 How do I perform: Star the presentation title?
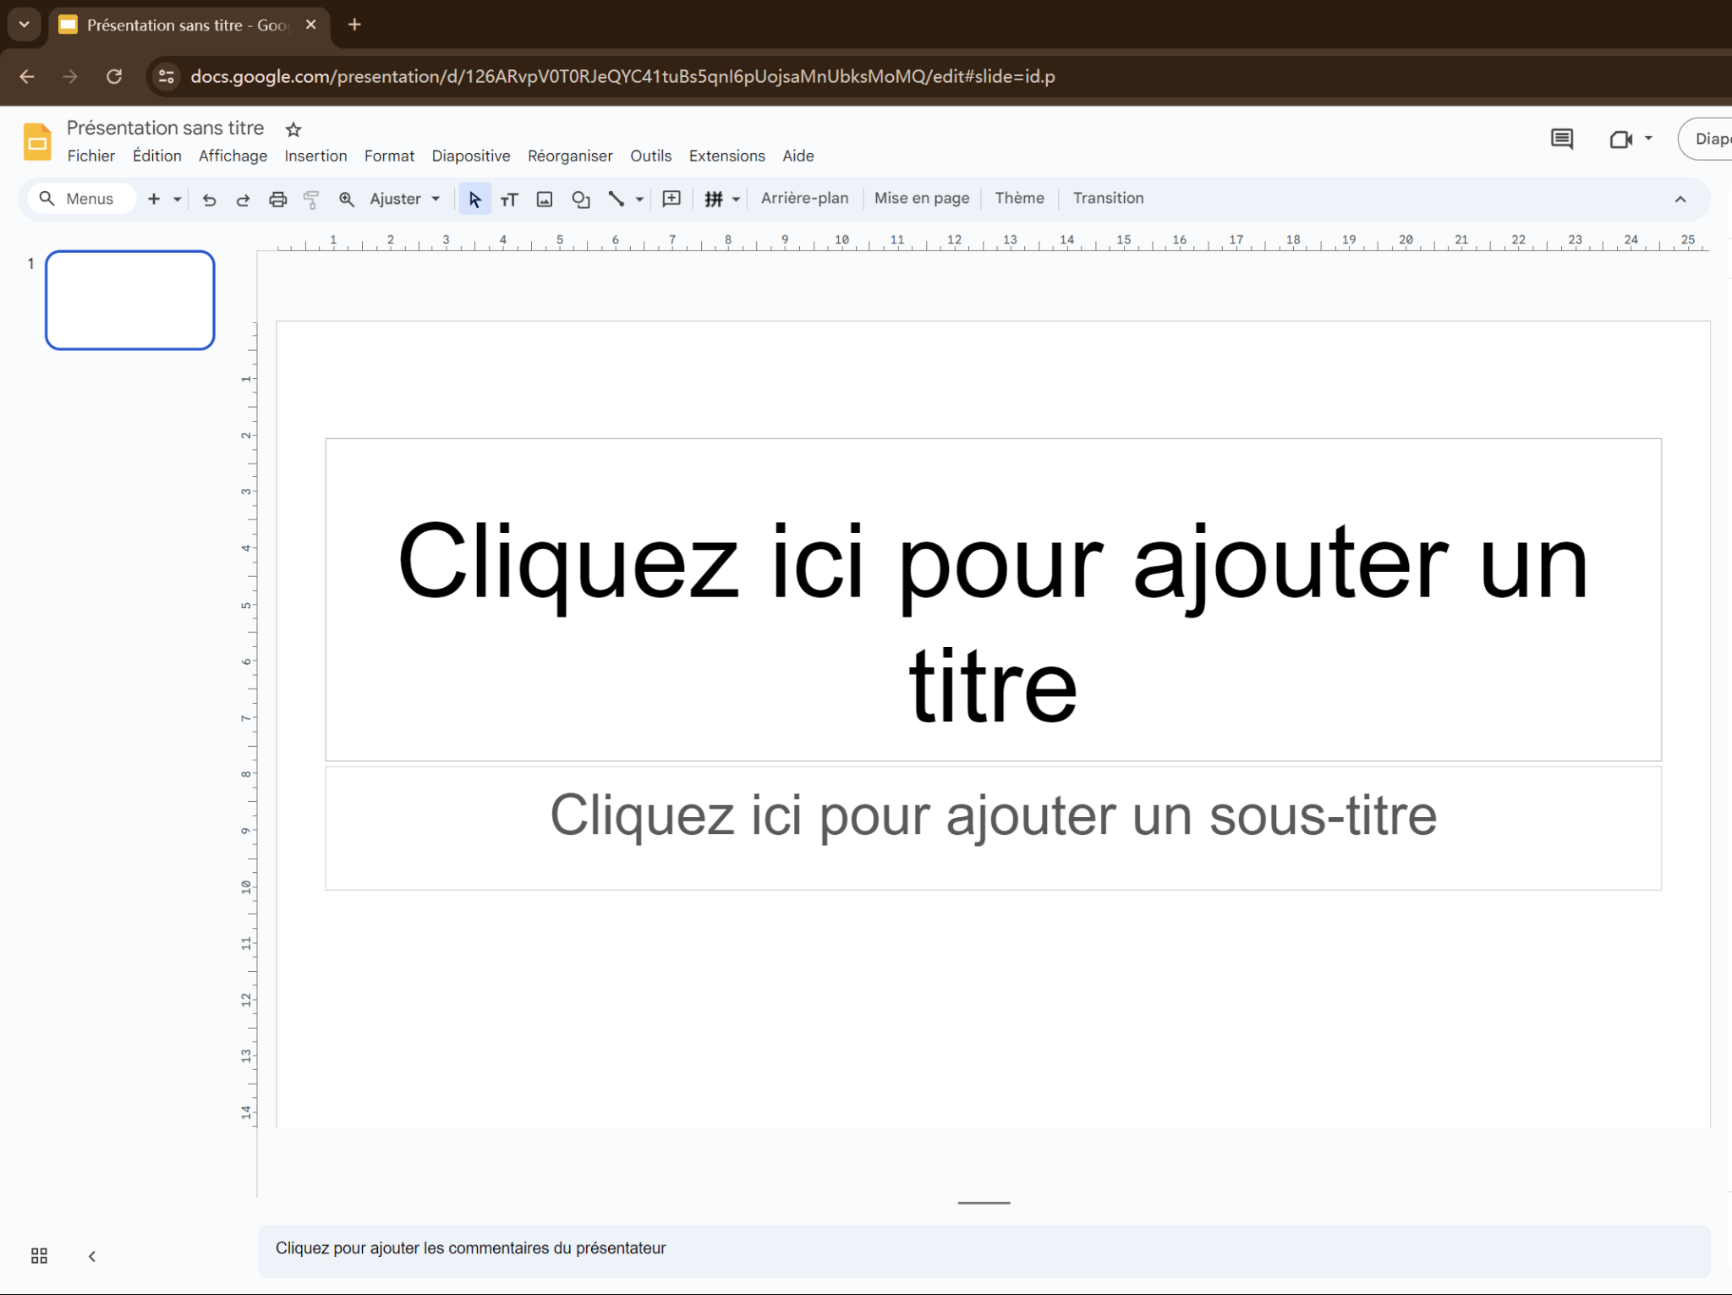click(x=293, y=129)
